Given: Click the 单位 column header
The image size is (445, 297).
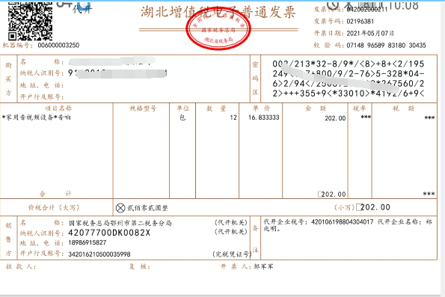Looking at the screenshot, I should click(182, 108).
